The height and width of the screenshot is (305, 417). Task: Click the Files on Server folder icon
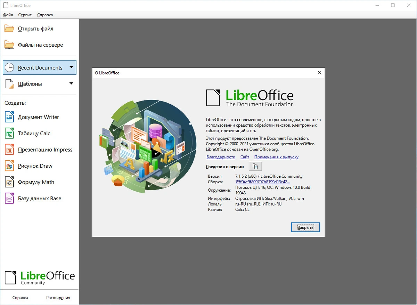(x=9, y=45)
